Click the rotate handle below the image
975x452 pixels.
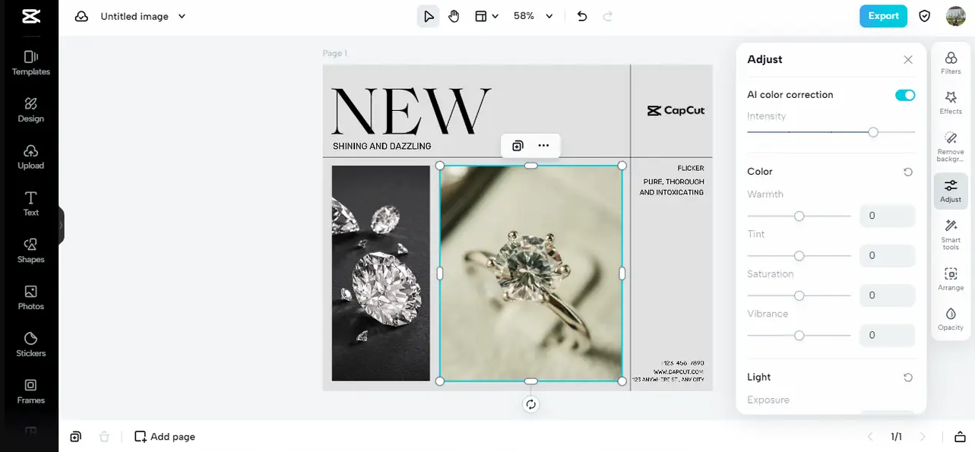(531, 404)
